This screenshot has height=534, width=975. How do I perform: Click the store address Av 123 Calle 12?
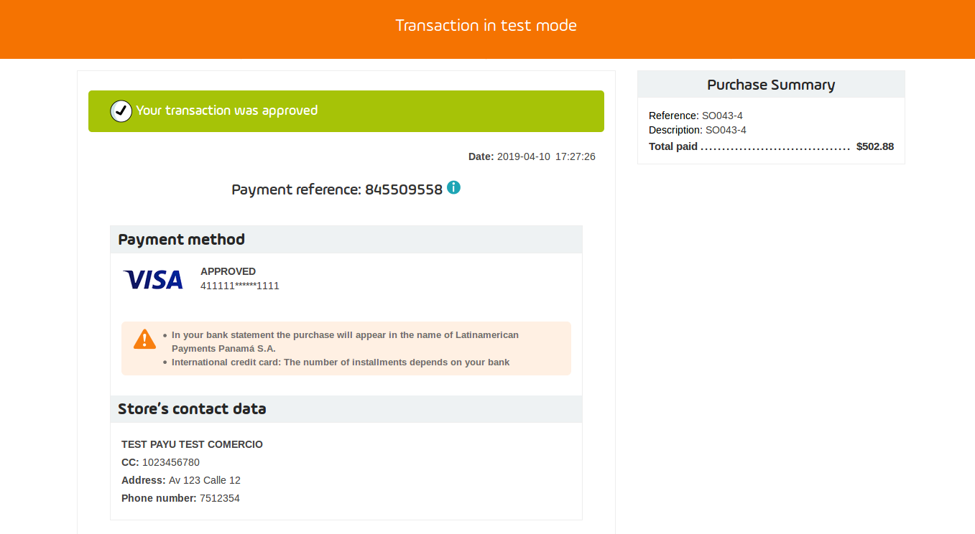pos(204,480)
